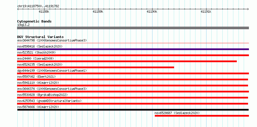
Task: Click the esv3644374 red variant bar
Action: [133, 92]
